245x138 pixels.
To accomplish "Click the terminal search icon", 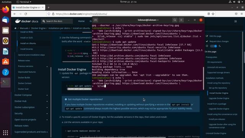I will pyautogui.click(x=175, y=20).
